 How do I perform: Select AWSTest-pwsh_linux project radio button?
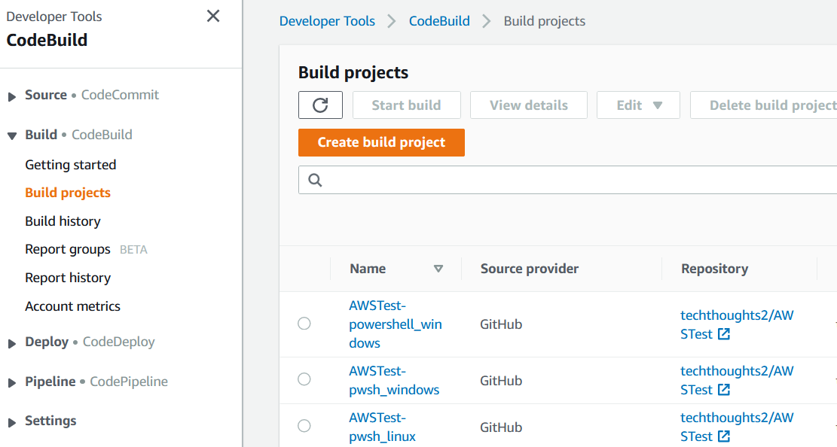click(x=304, y=426)
